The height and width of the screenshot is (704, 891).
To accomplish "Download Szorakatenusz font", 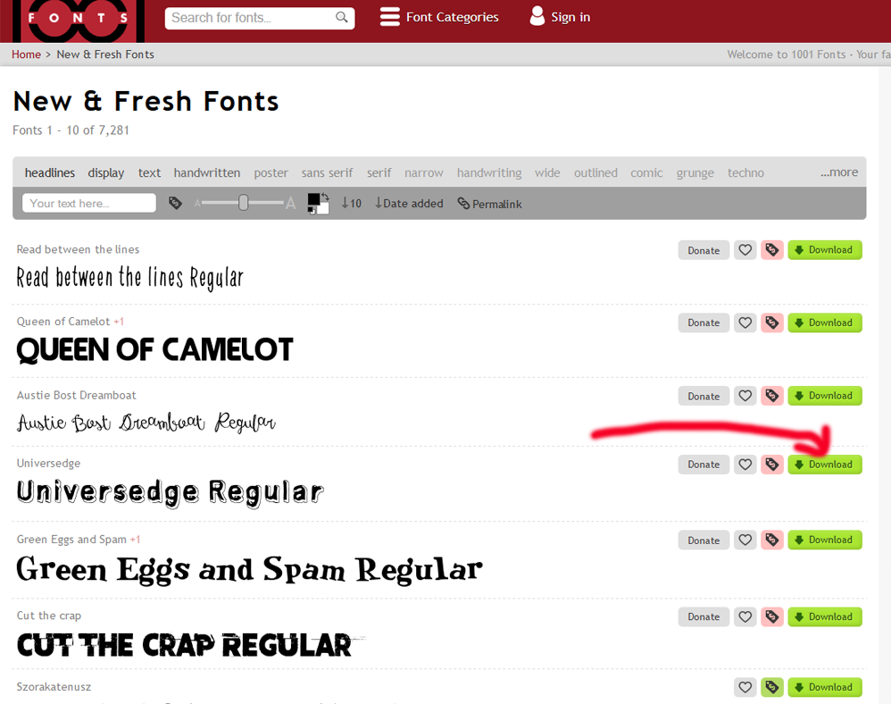I will tap(825, 688).
